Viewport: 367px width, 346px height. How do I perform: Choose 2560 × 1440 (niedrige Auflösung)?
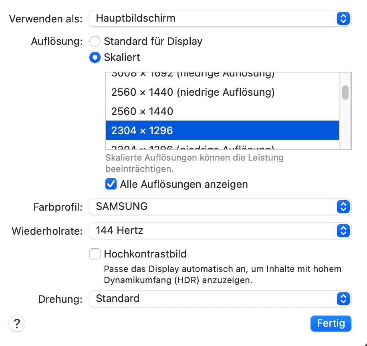click(x=222, y=93)
